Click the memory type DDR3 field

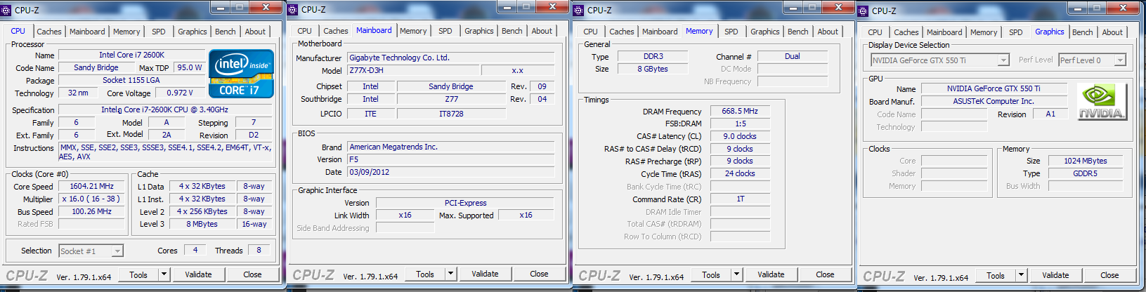point(653,57)
